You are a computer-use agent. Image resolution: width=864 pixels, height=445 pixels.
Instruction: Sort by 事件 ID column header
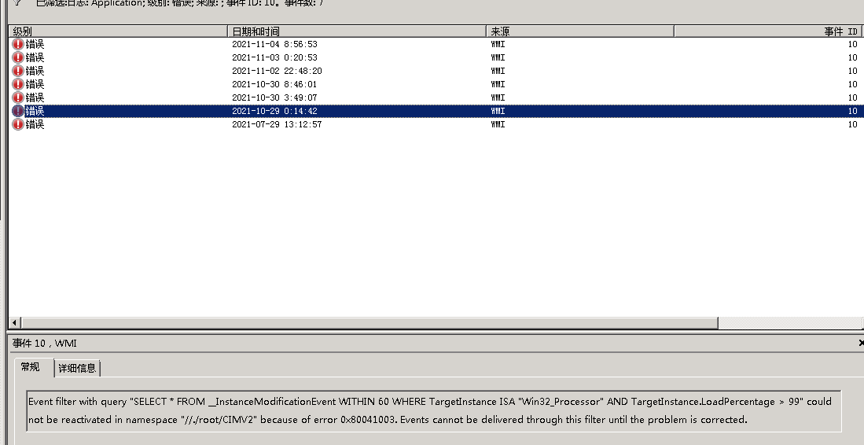(768, 31)
